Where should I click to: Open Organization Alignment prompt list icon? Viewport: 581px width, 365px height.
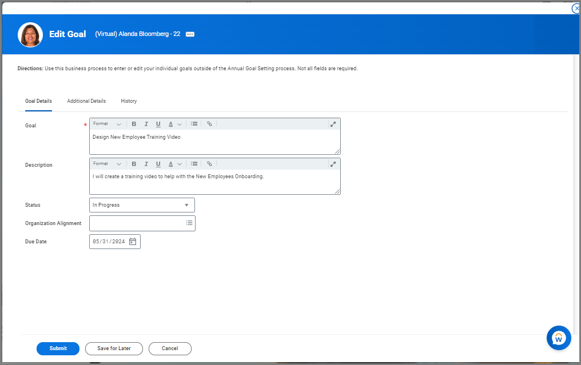(x=189, y=223)
